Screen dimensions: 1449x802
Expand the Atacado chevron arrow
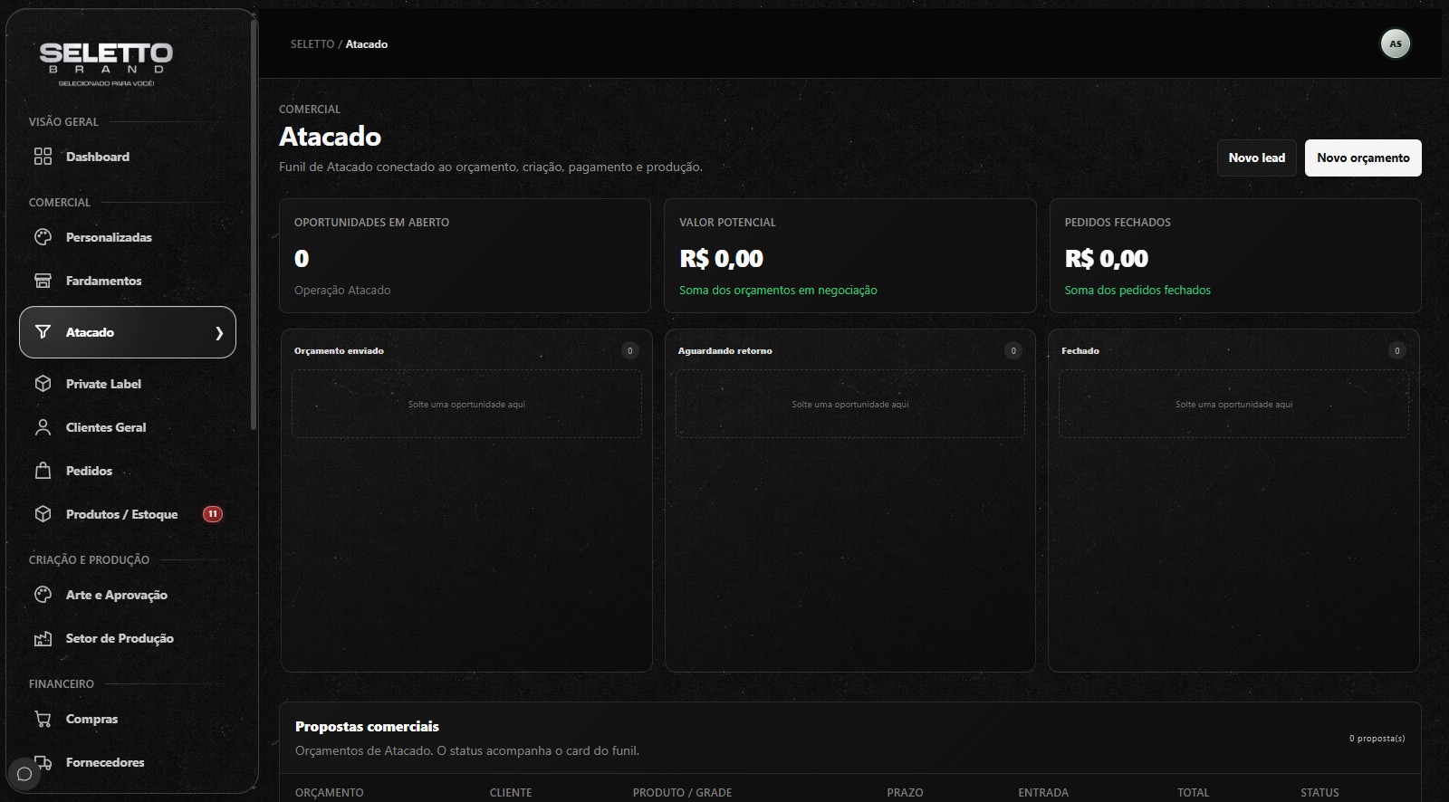[219, 333]
